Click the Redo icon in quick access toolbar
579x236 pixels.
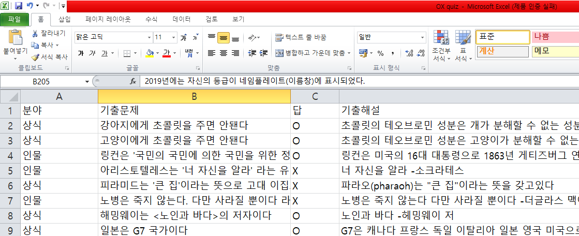tap(46, 6)
